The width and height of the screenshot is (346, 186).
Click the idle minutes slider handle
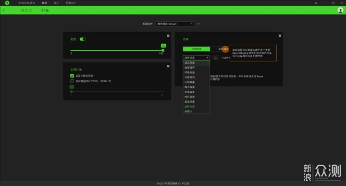click(x=71, y=91)
